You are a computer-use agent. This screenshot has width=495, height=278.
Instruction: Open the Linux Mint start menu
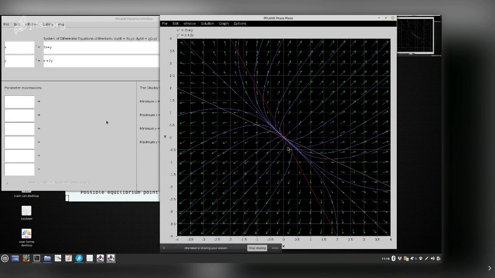pos(5,258)
